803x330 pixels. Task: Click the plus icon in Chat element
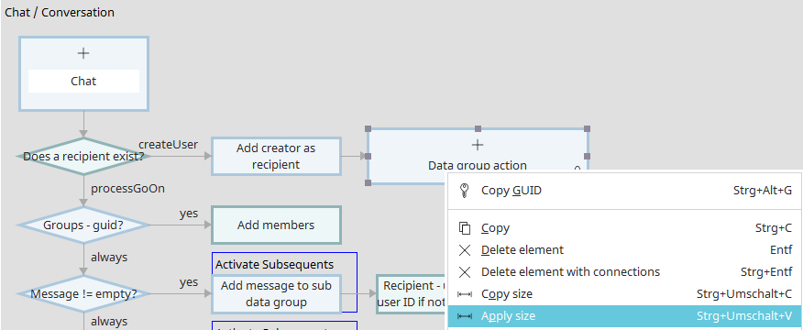(x=83, y=53)
